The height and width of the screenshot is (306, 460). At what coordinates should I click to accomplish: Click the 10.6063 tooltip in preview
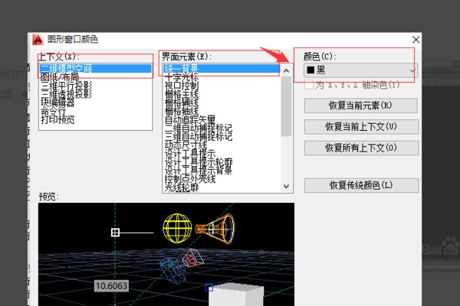tap(111, 285)
